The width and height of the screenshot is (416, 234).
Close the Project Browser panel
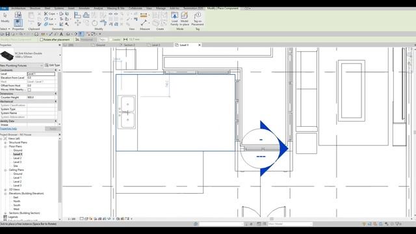coord(59,135)
